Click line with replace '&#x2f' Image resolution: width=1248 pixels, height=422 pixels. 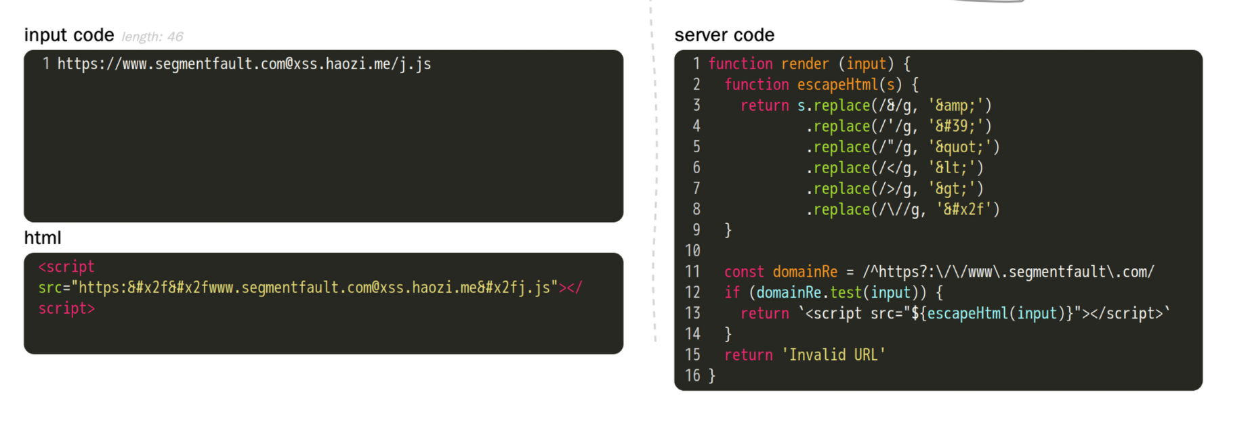click(902, 210)
